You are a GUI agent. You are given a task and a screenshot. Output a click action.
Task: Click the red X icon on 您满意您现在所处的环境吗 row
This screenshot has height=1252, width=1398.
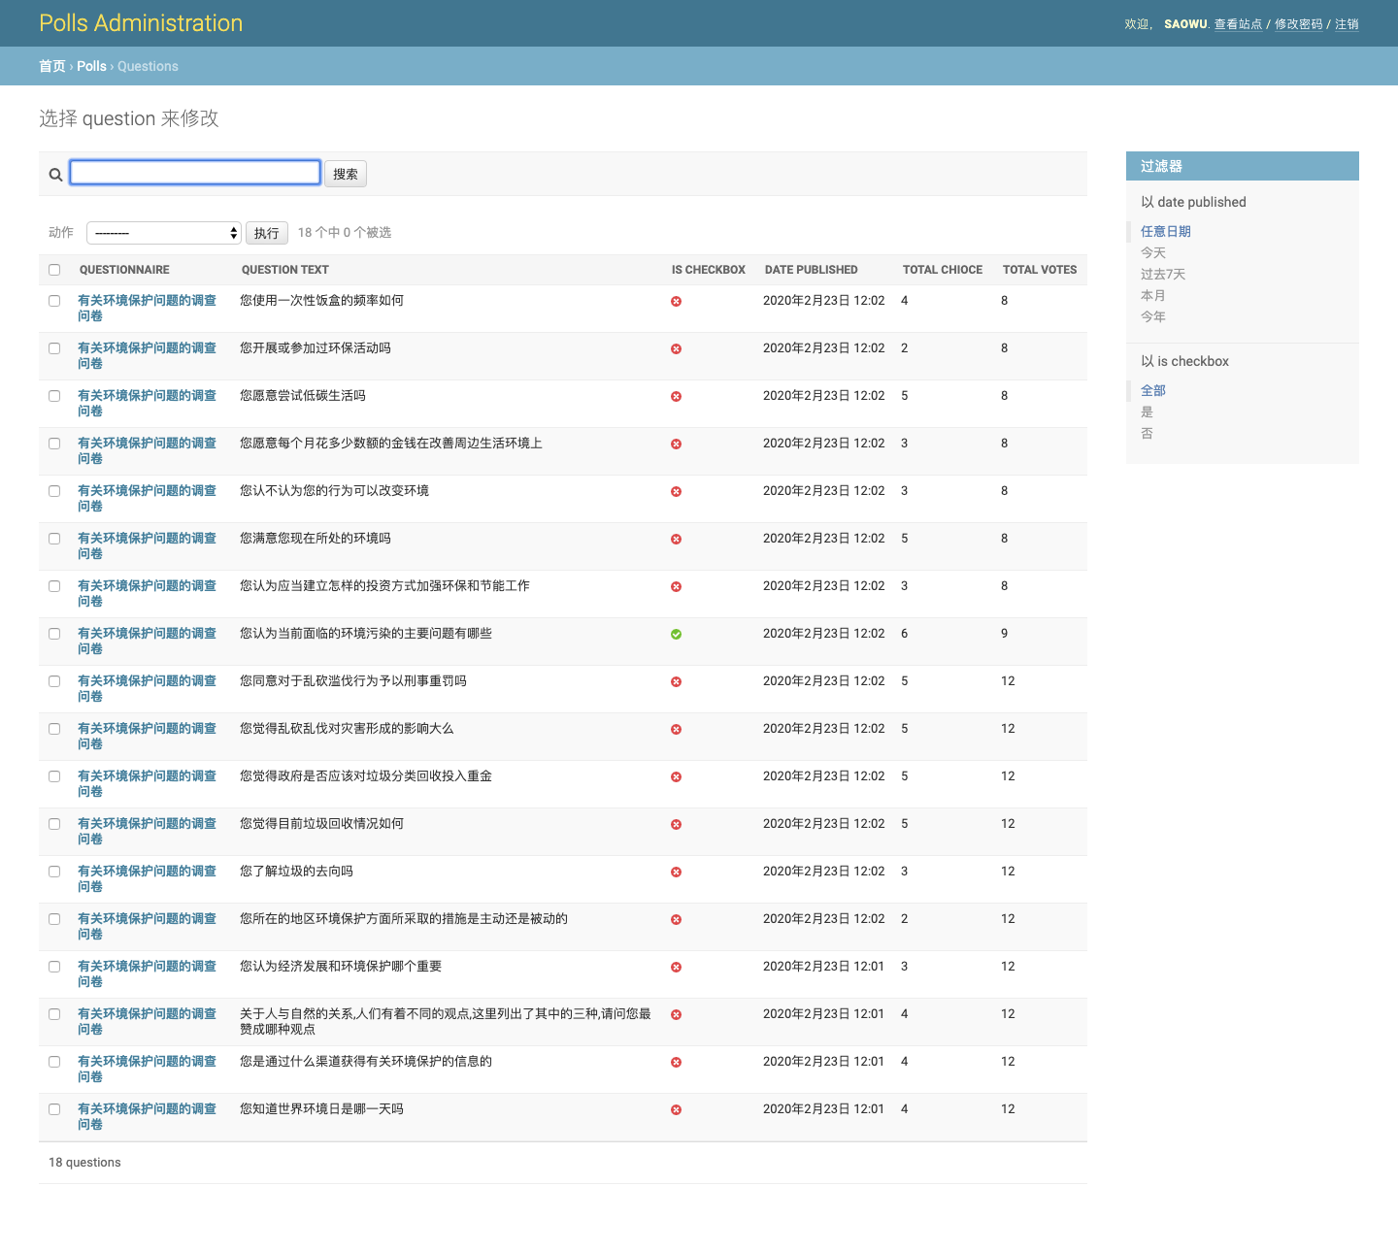676,539
